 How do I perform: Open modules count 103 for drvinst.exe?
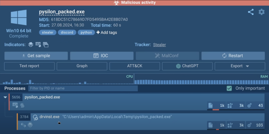tap(255, 125)
